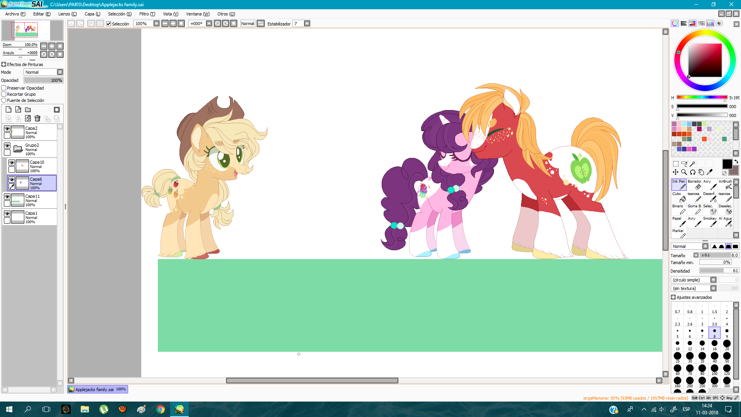Create a new linework layer
741x417 pixels.
(x=18, y=110)
